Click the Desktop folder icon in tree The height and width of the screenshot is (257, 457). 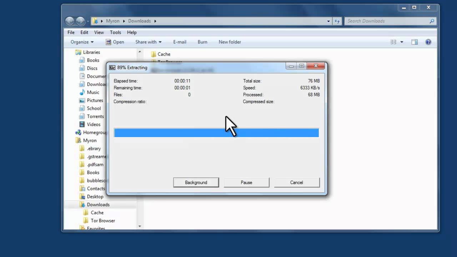[x=82, y=197]
